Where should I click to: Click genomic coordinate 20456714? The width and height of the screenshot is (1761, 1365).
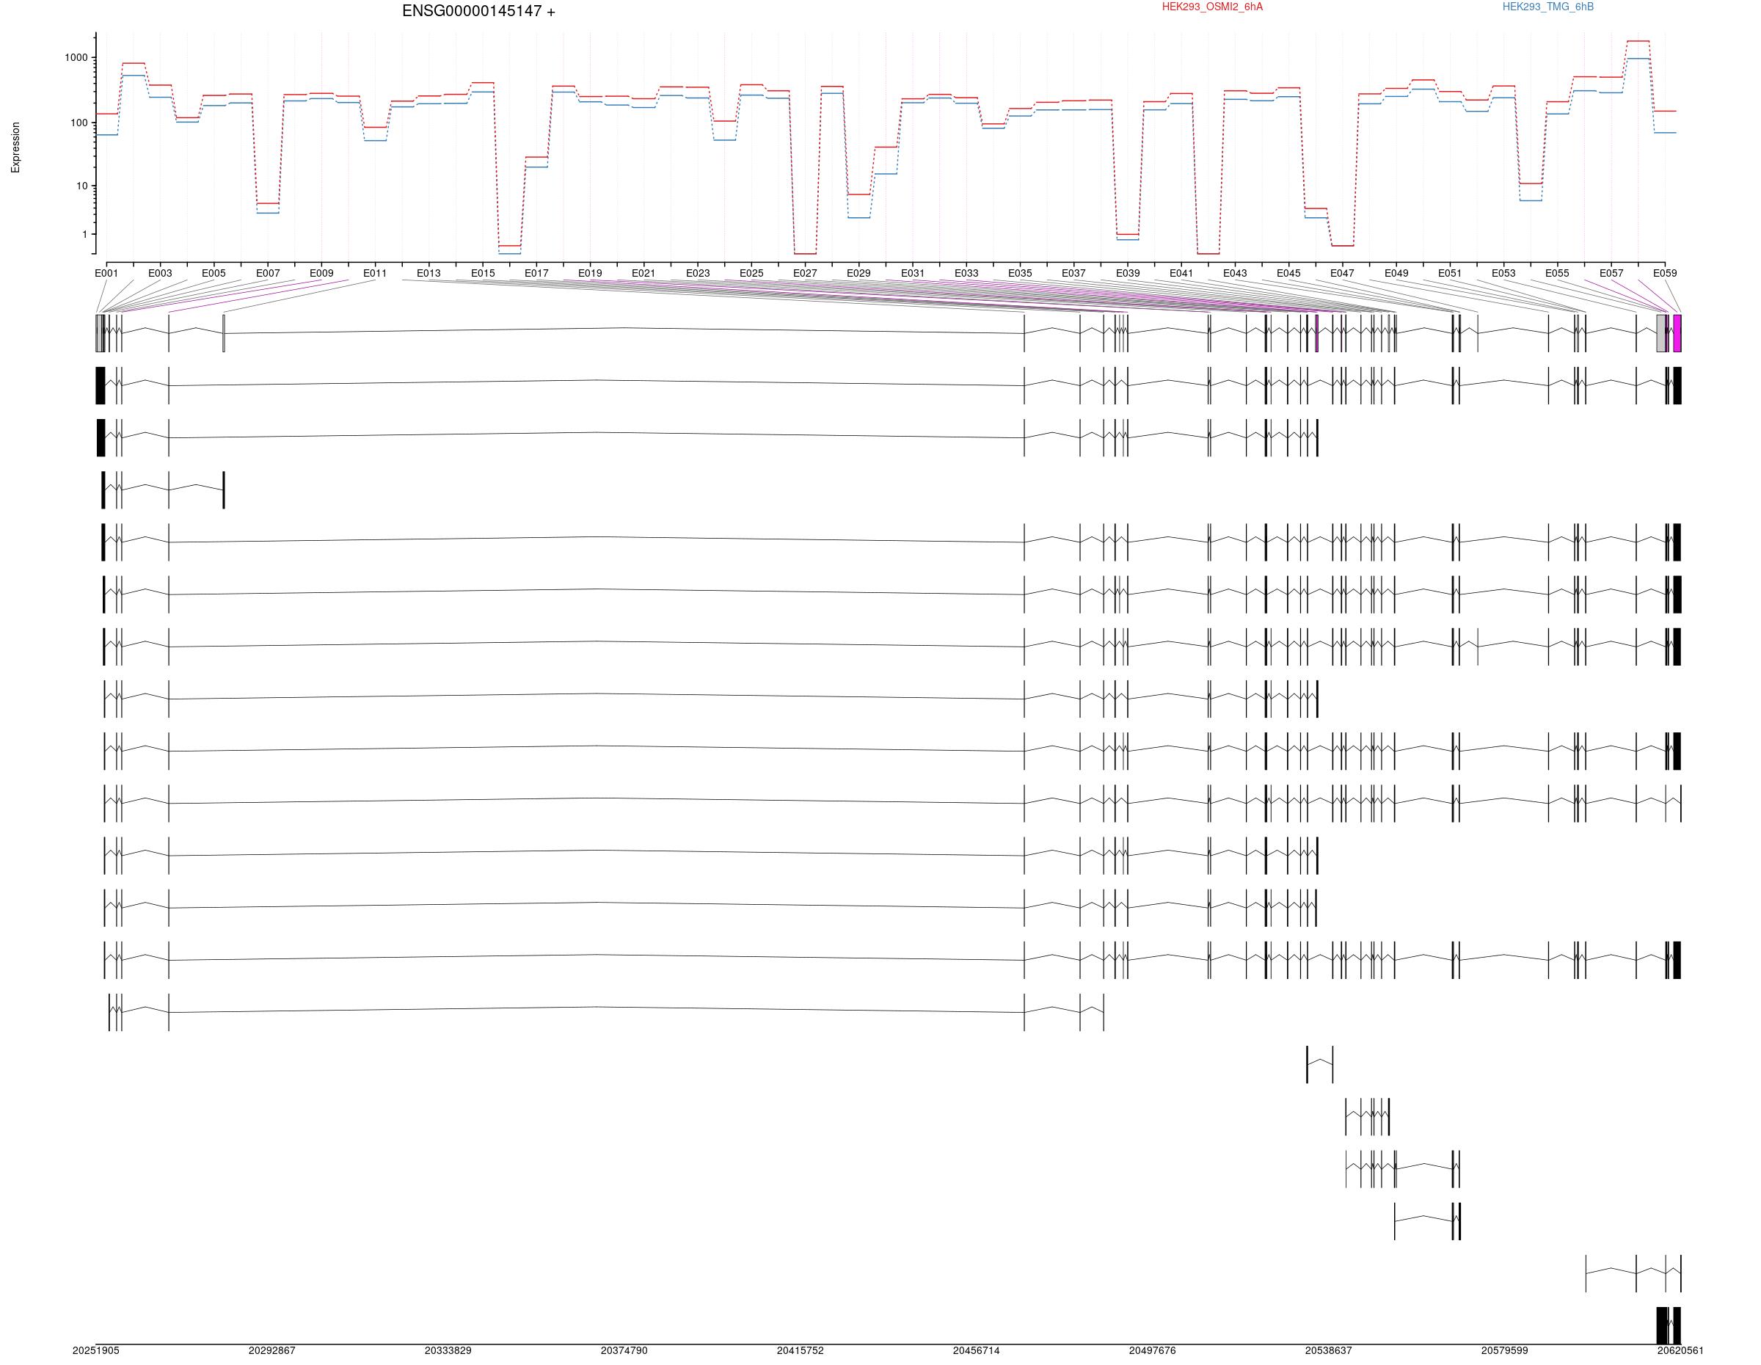[x=977, y=1350]
